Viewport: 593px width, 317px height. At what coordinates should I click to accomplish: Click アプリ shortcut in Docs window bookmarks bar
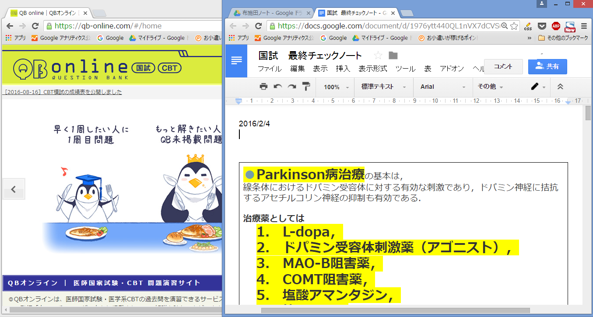[x=239, y=38]
